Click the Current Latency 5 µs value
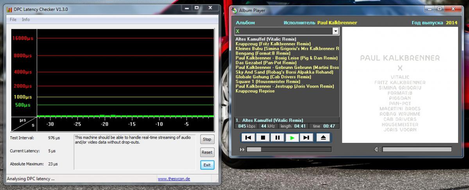469x190 pixels. coord(52,151)
